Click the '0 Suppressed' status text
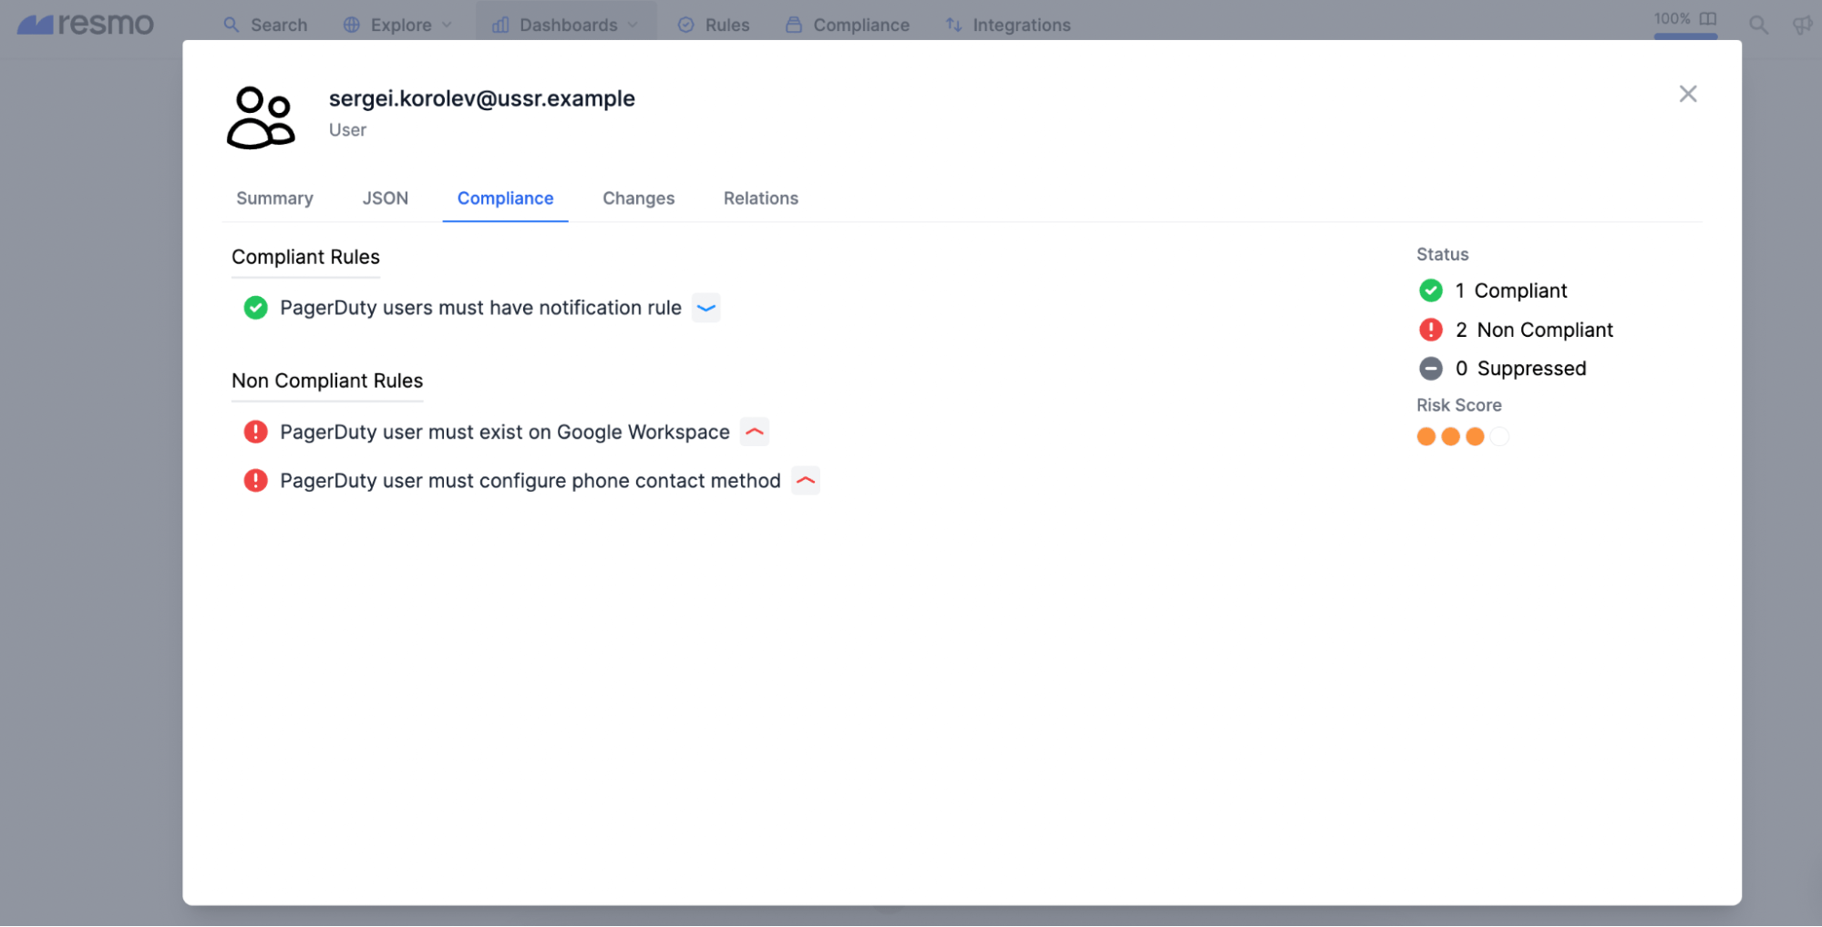The height and width of the screenshot is (927, 1822). 1520,369
